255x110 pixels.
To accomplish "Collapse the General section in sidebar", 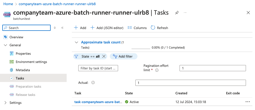I will [6, 45].
